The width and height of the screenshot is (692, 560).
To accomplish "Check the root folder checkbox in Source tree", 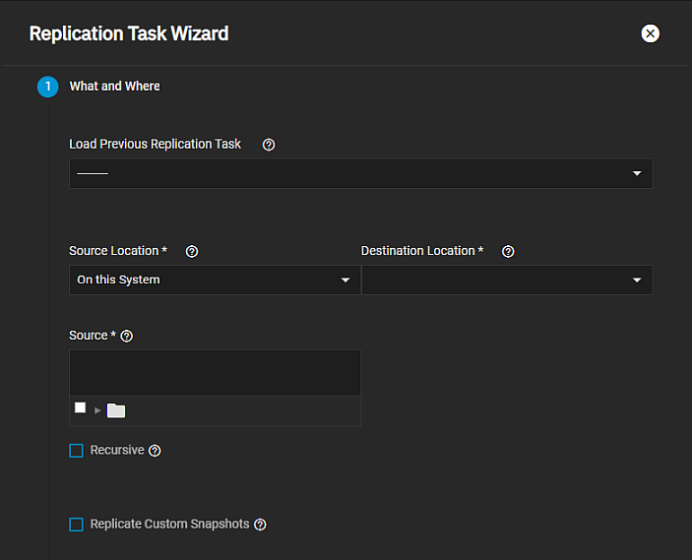I will coord(80,408).
